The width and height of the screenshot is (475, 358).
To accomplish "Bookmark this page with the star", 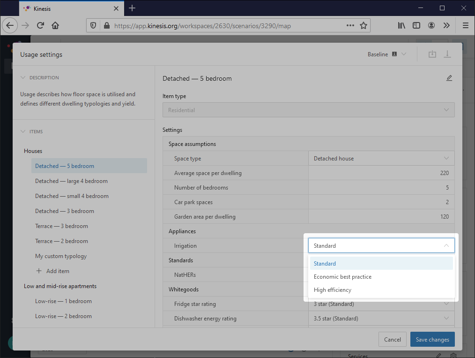I will [364, 25].
